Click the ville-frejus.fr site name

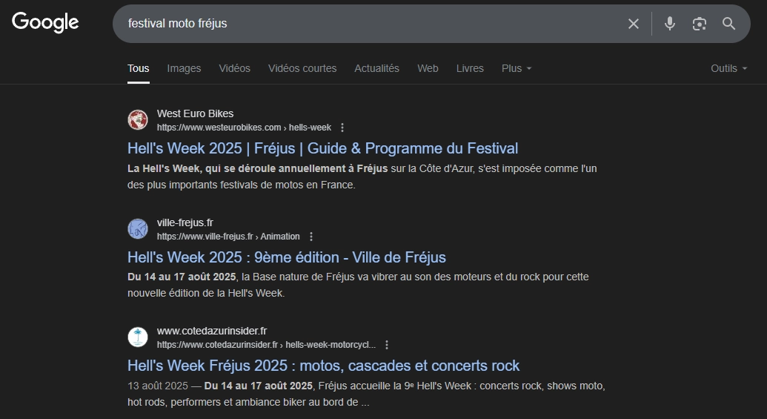pyautogui.click(x=185, y=222)
